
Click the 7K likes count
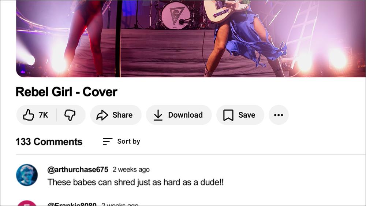(x=44, y=115)
